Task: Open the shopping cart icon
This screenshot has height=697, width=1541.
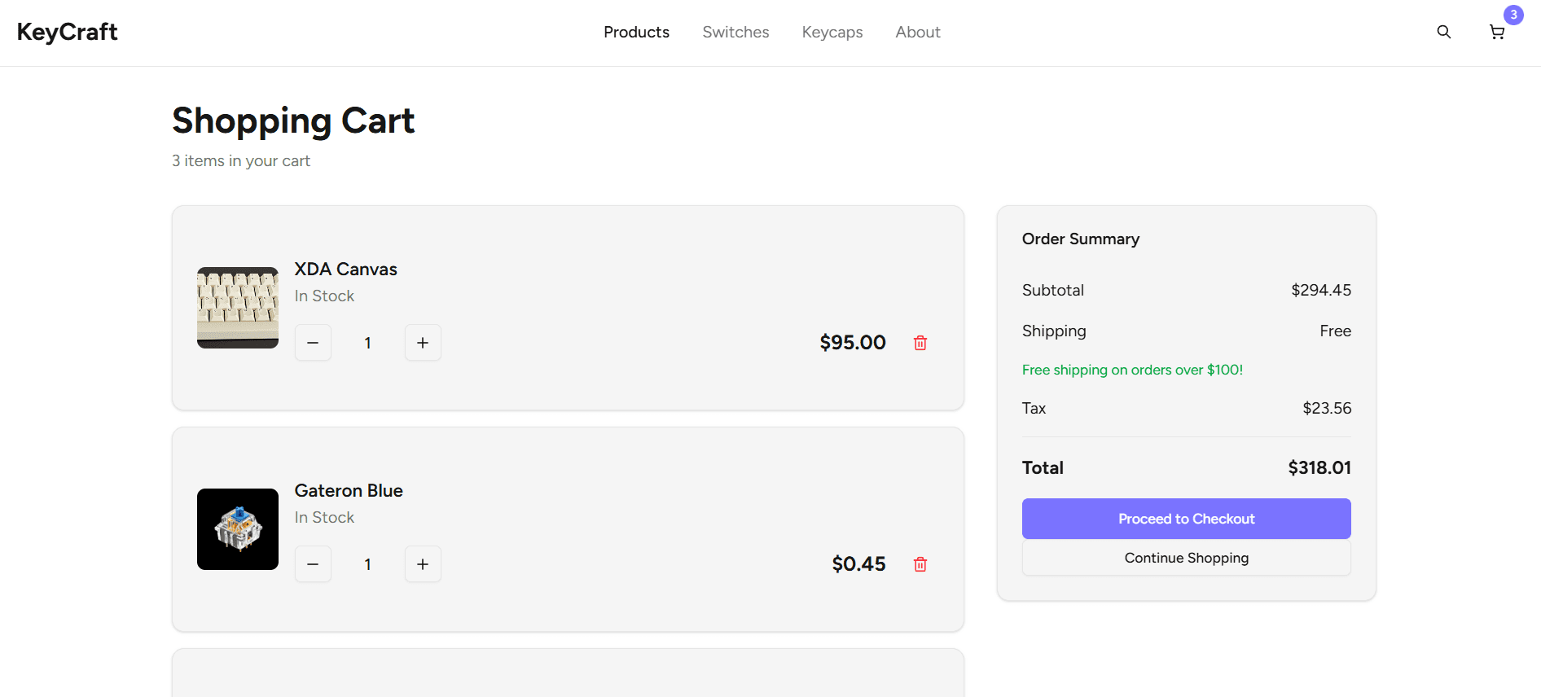Action: [x=1496, y=33]
